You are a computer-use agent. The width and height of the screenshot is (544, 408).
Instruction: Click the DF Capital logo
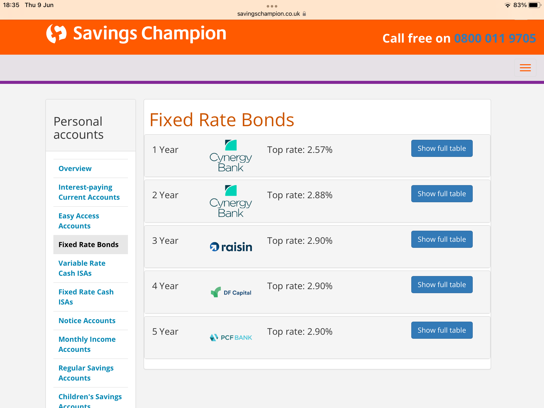[231, 292]
